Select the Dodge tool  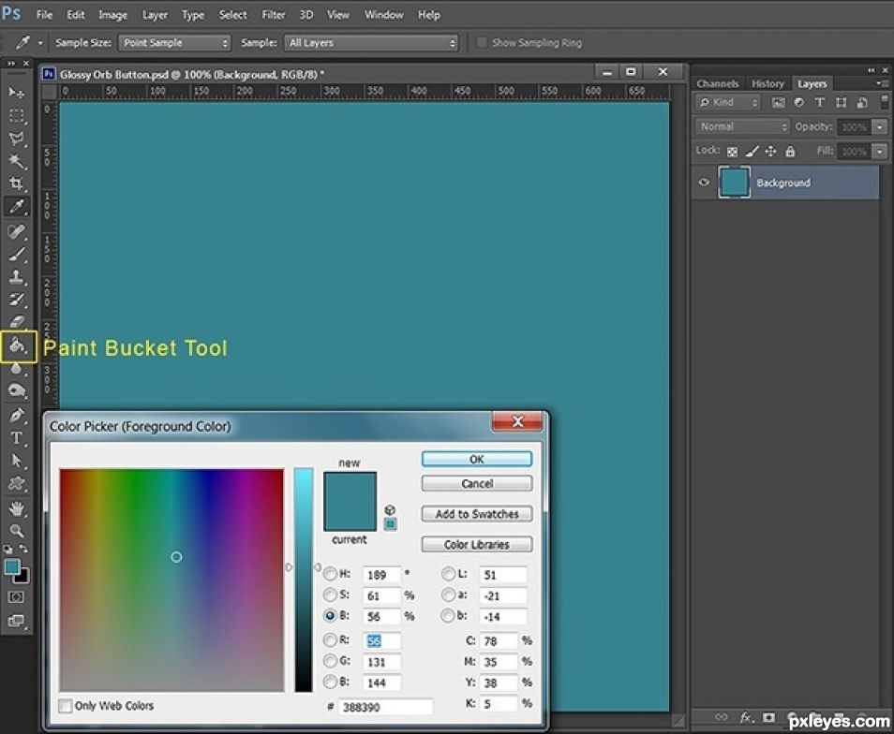[x=17, y=390]
